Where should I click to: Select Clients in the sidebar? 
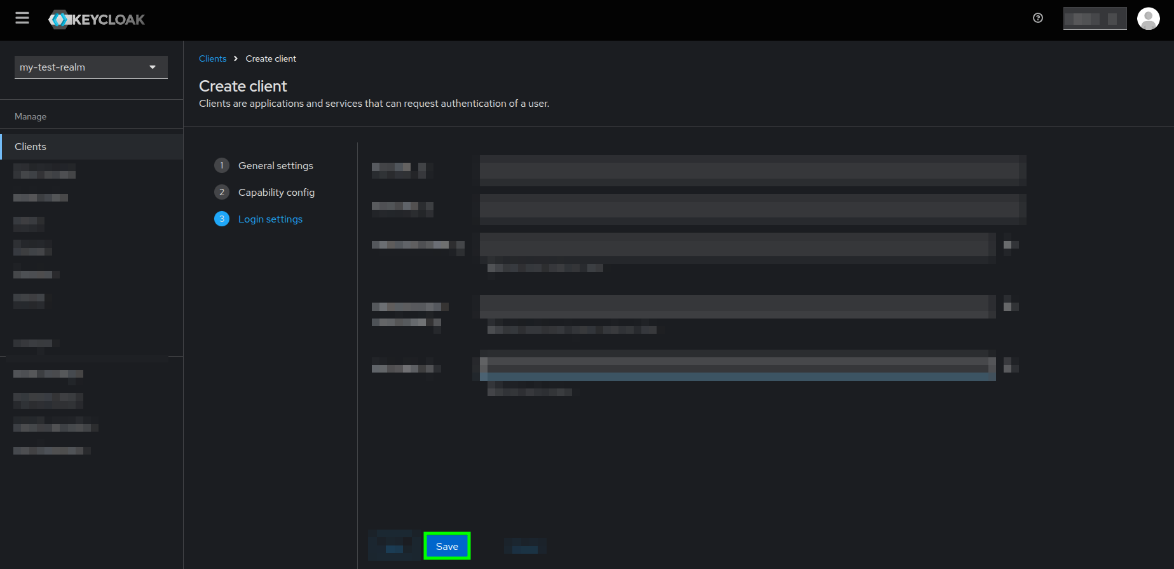pos(92,147)
